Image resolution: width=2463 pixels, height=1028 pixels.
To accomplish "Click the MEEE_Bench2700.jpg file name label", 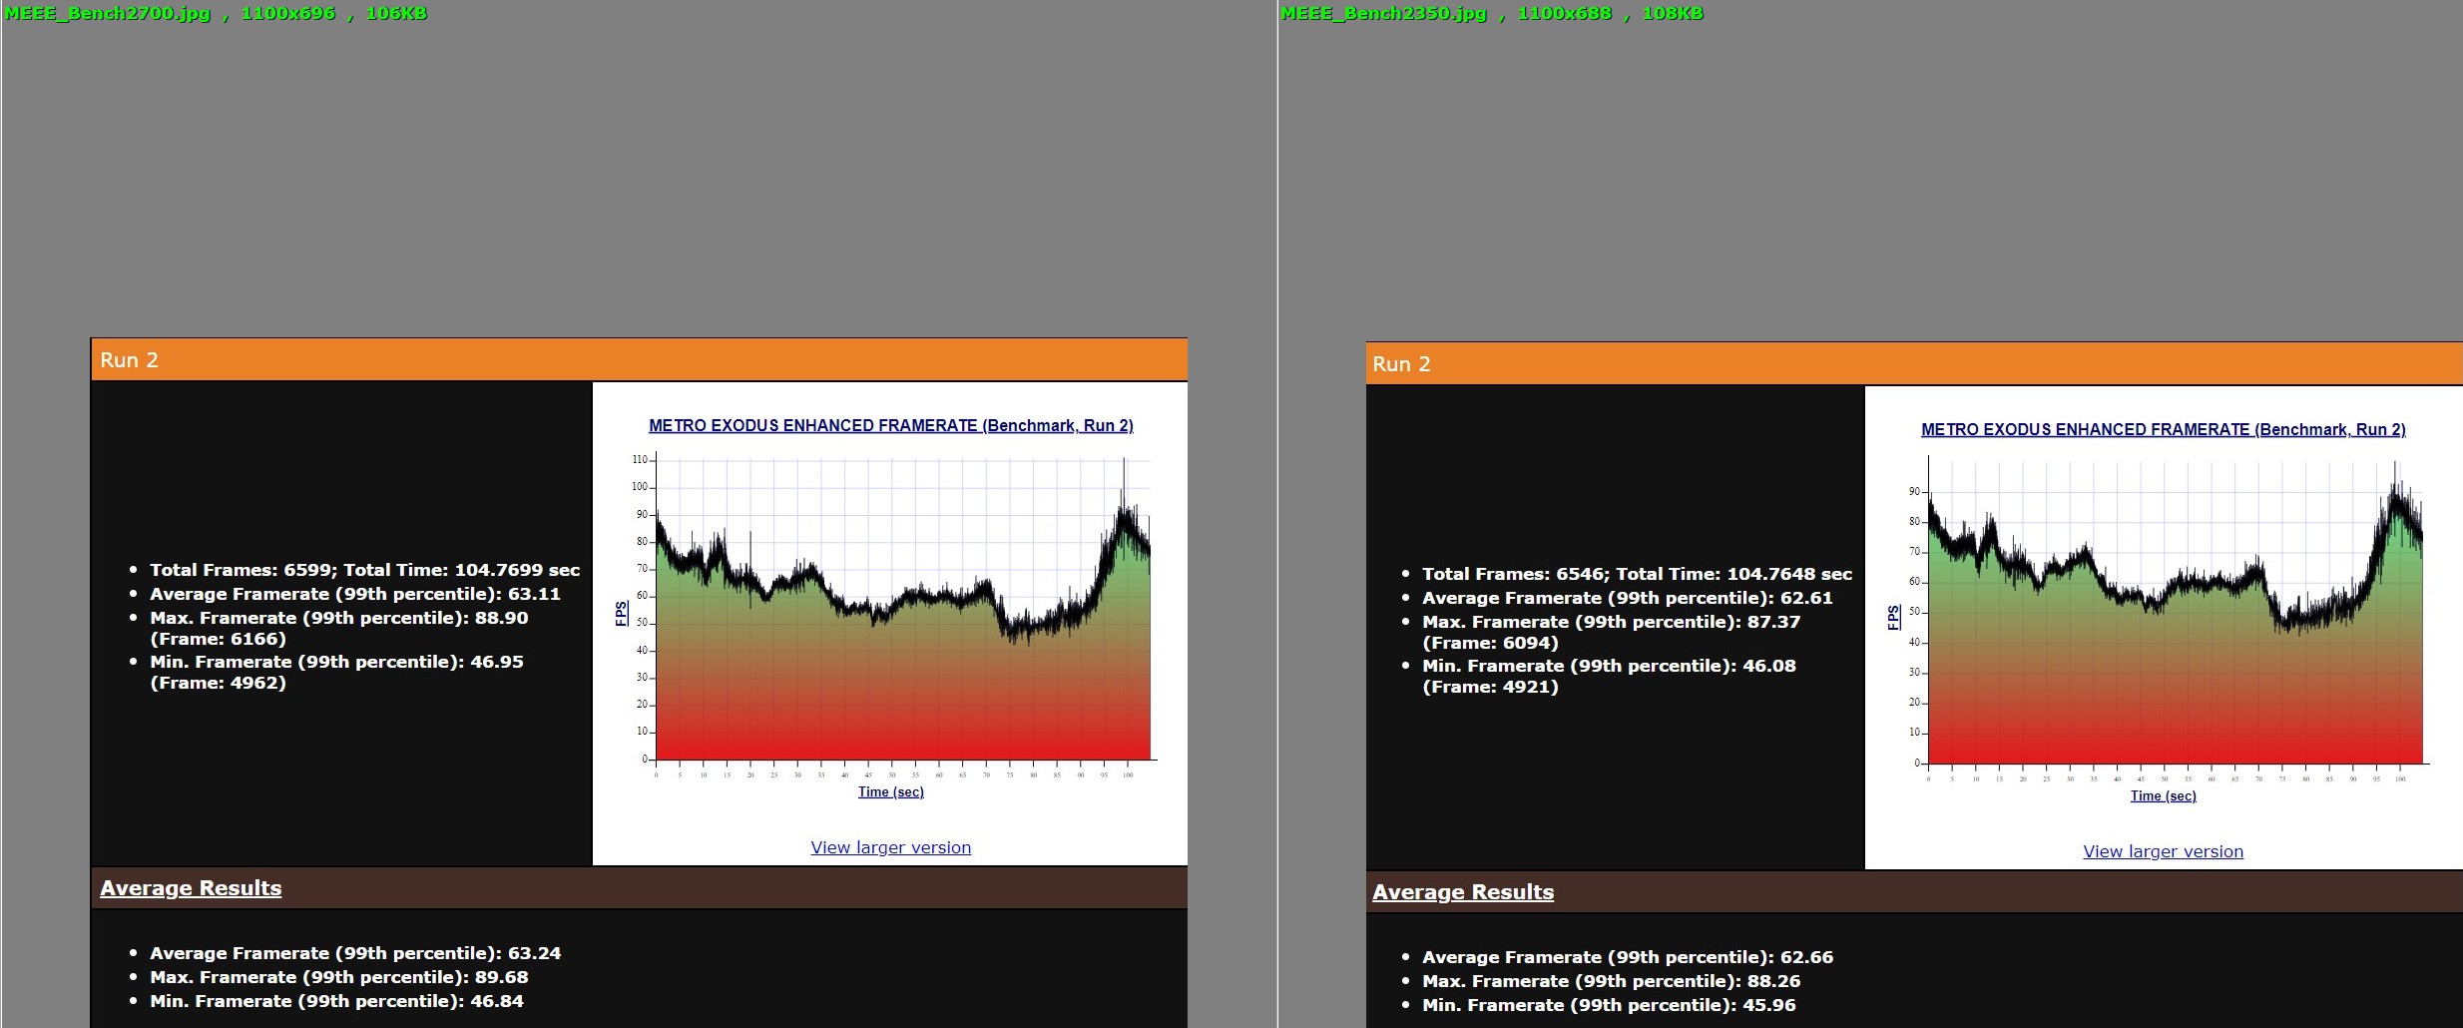I will (108, 13).
